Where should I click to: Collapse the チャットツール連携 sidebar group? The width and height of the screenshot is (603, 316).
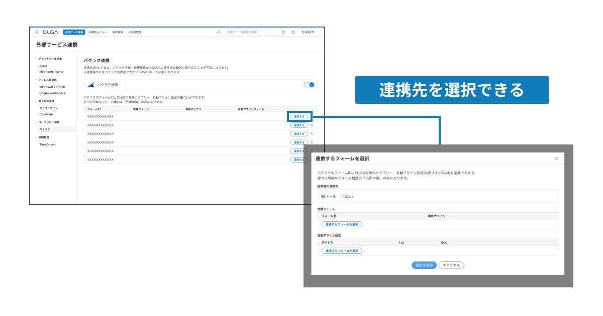tap(36, 59)
